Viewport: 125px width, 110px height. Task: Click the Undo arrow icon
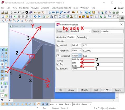[x=35, y=17]
